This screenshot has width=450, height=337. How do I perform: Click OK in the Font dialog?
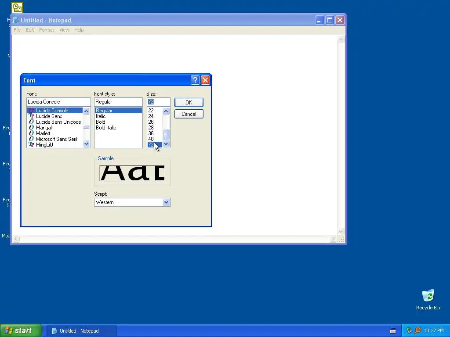pyautogui.click(x=189, y=103)
